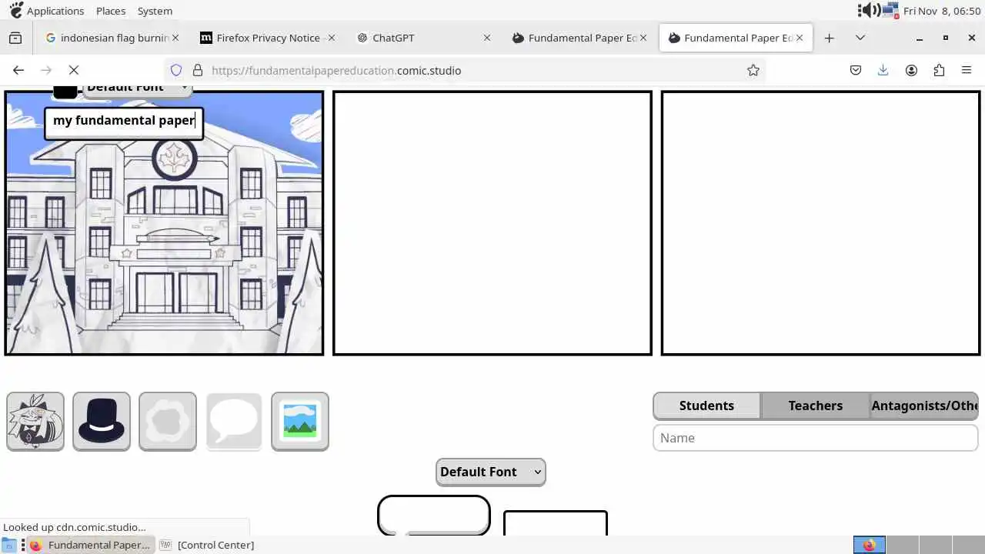This screenshot has width=985, height=554.
Task: Open the effects cloud category
Action: click(168, 421)
